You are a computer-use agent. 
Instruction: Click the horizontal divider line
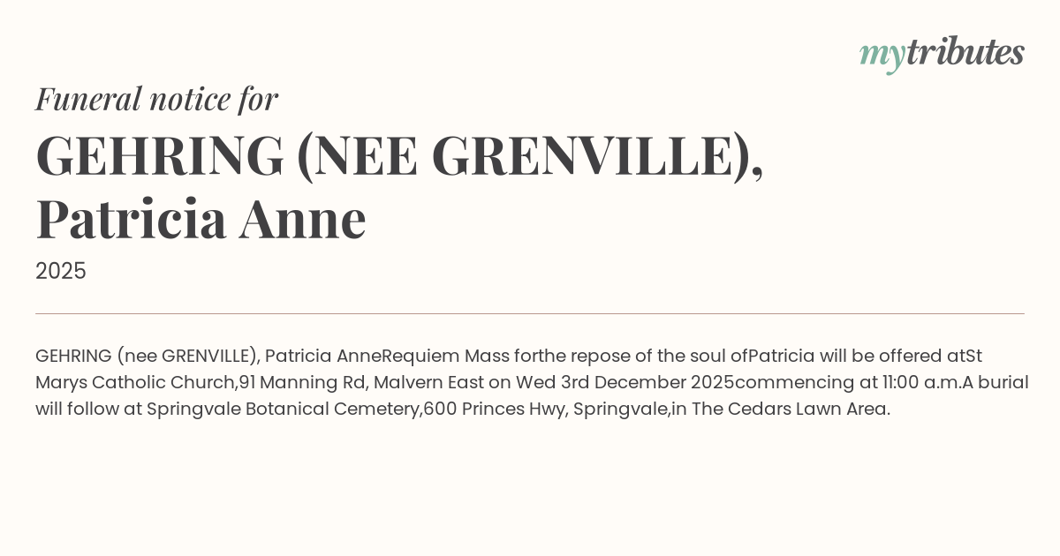point(530,313)
